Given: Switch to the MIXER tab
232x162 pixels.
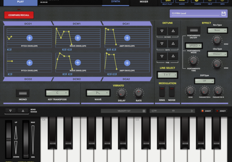Looking at the screenshot, I should (x=144, y=3).
